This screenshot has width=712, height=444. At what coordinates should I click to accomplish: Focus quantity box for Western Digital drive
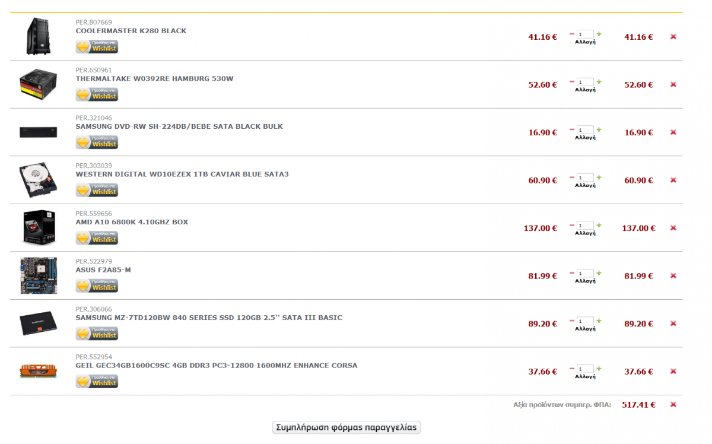coord(585,177)
